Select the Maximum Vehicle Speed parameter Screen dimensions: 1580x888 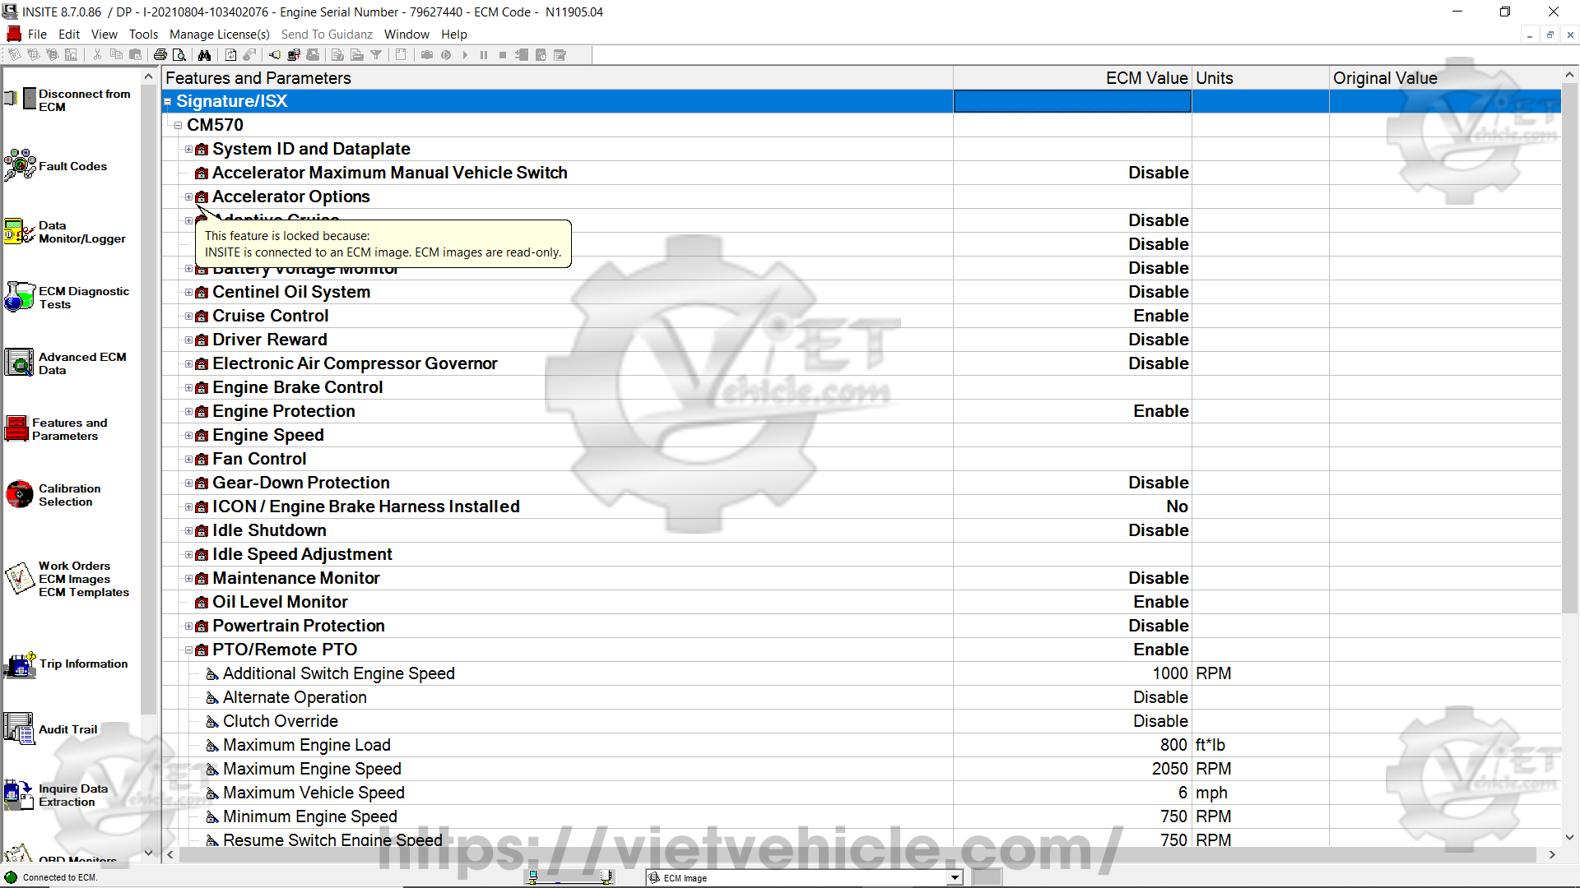coord(314,793)
